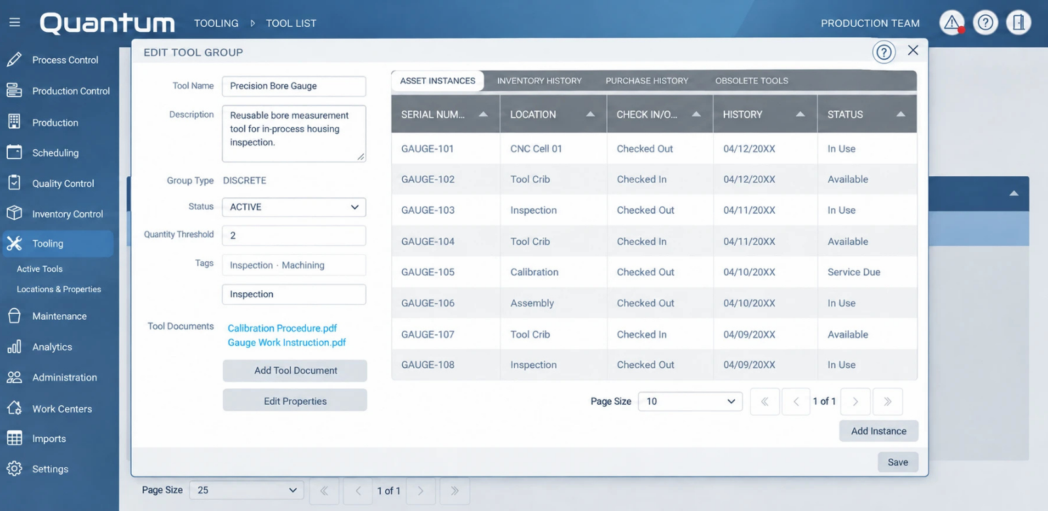1048x511 pixels.
Task: Click the Edit Properties button
Action: pos(295,401)
